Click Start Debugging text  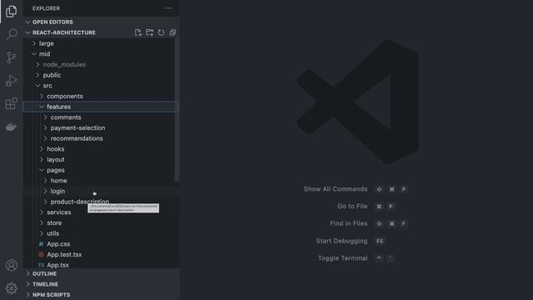pyautogui.click(x=341, y=241)
